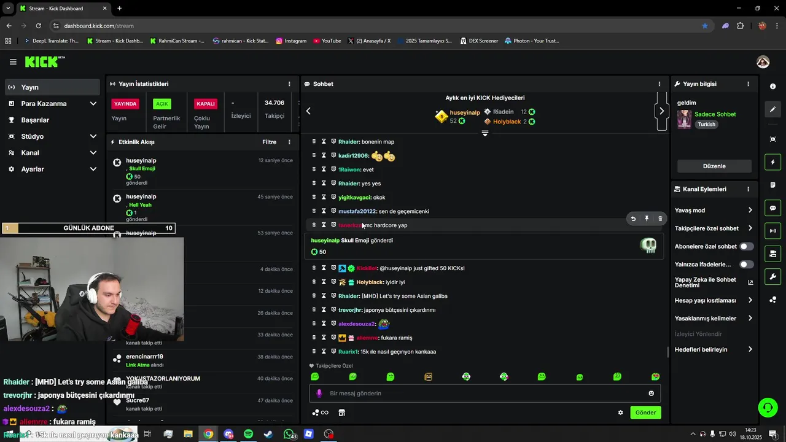The width and height of the screenshot is (786, 442).
Task: Open Spotify from the taskbar
Action: click(x=248, y=434)
